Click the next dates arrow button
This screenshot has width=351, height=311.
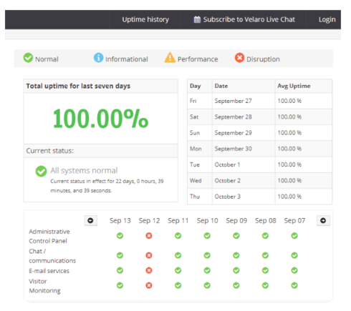tap(323, 220)
